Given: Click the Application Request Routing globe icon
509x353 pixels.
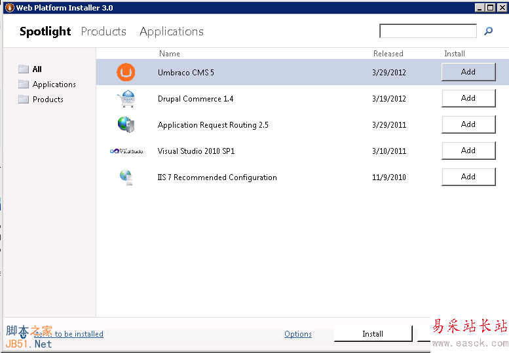Looking at the screenshot, I should point(126,124).
